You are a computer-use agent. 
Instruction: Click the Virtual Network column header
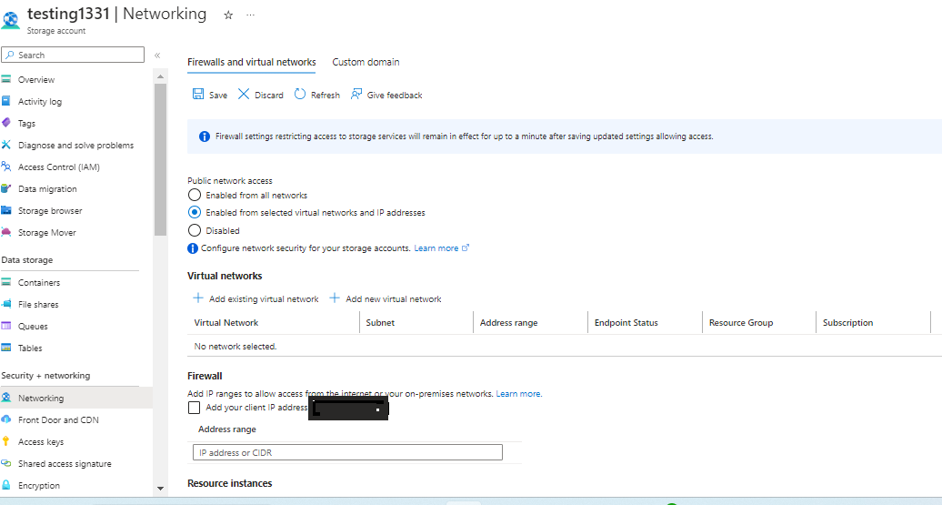coord(225,322)
